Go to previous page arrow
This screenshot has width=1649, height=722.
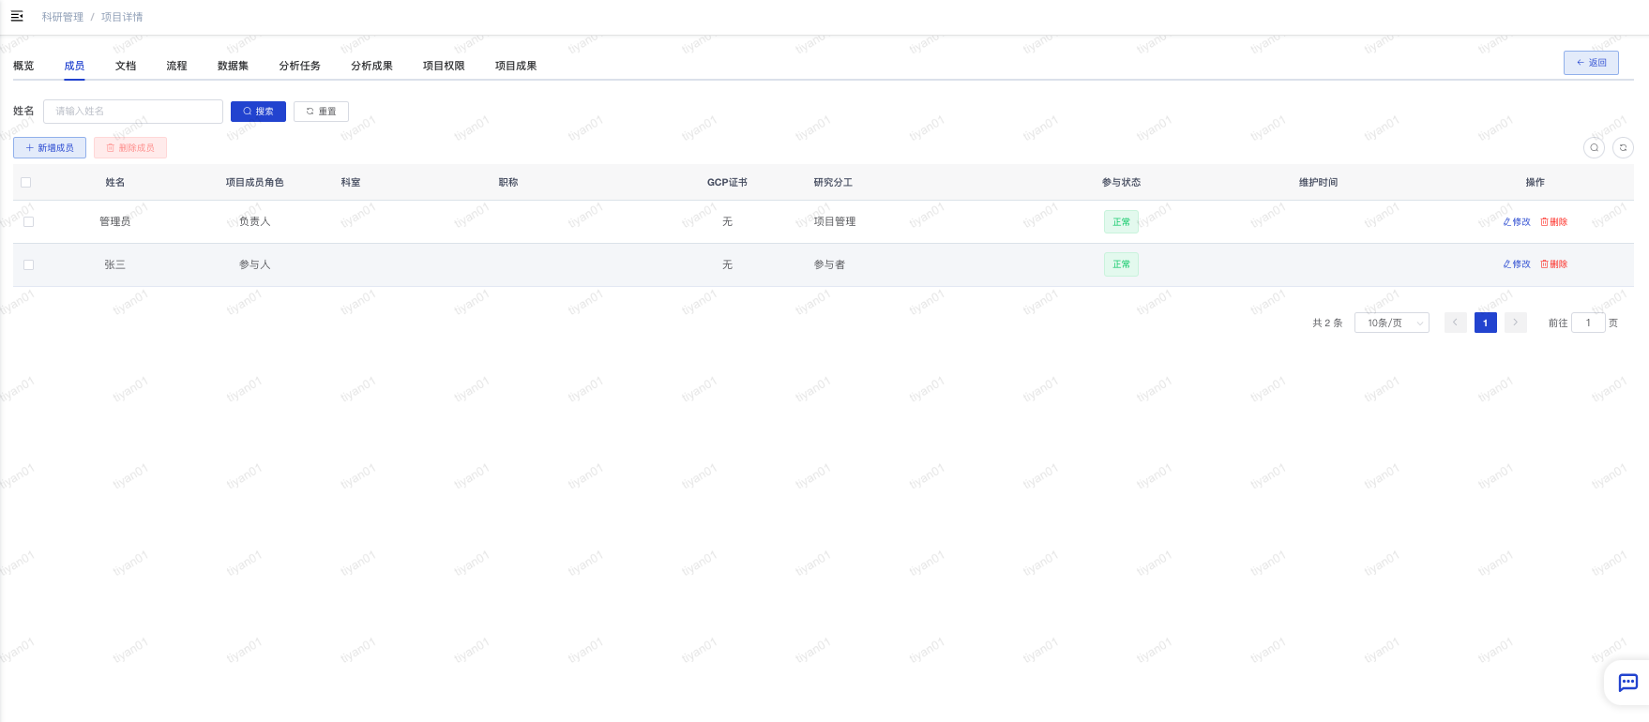pos(1455,323)
